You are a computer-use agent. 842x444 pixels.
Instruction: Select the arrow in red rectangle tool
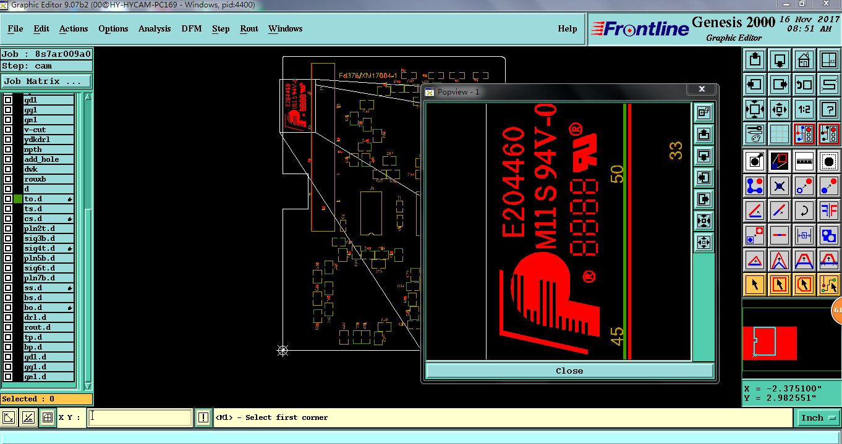click(x=780, y=285)
